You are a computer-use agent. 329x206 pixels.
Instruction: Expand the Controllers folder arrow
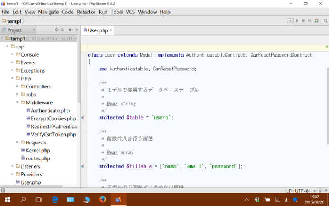pos(18,86)
